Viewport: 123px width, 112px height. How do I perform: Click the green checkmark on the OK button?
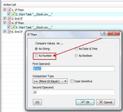tap(83, 102)
